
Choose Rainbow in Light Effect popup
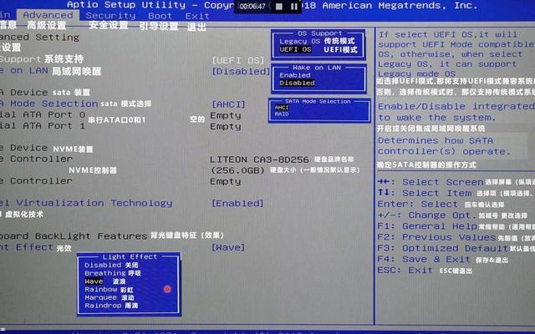pyautogui.click(x=101, y=290)
